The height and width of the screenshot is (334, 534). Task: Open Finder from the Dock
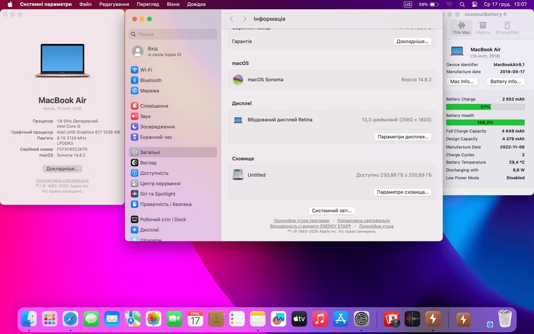(29, 320)
